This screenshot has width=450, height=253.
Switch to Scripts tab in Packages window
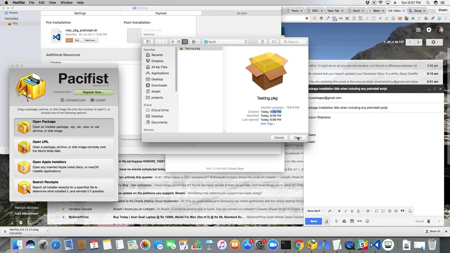(242, 13)
